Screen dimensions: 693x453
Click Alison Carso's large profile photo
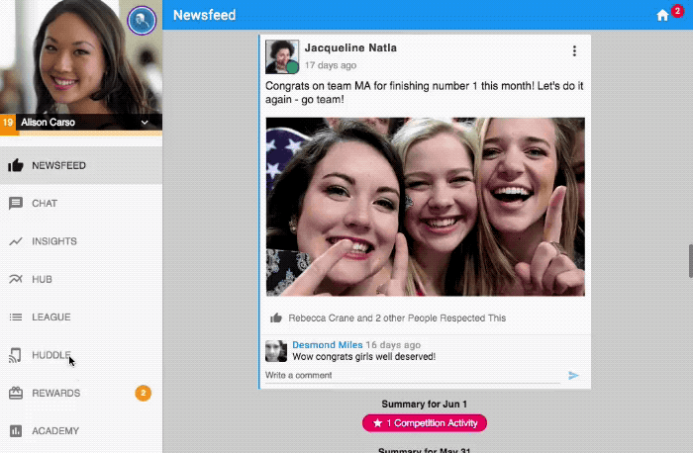point(81,57)
